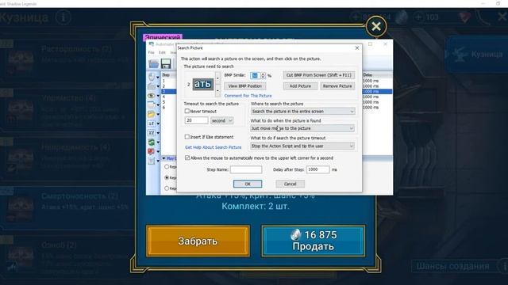Screen dimensions: 508x285
Task: Click the Remove Picture button
Action: pos(337,86)
